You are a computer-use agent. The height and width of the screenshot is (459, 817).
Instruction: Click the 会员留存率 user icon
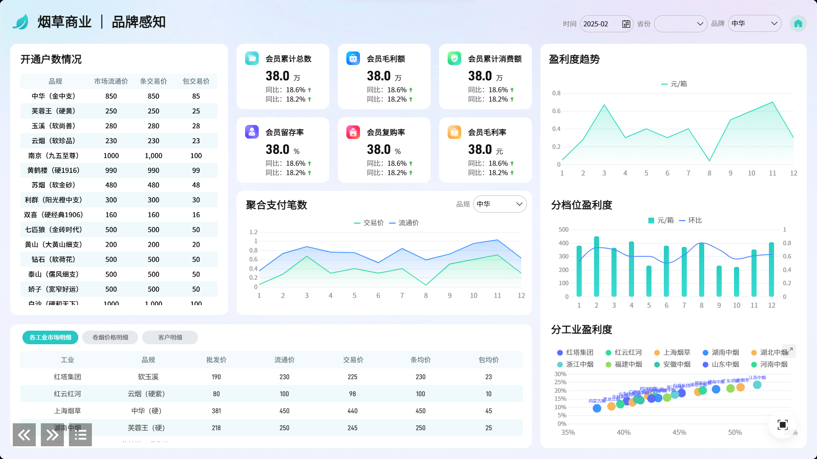pos(252,132)
